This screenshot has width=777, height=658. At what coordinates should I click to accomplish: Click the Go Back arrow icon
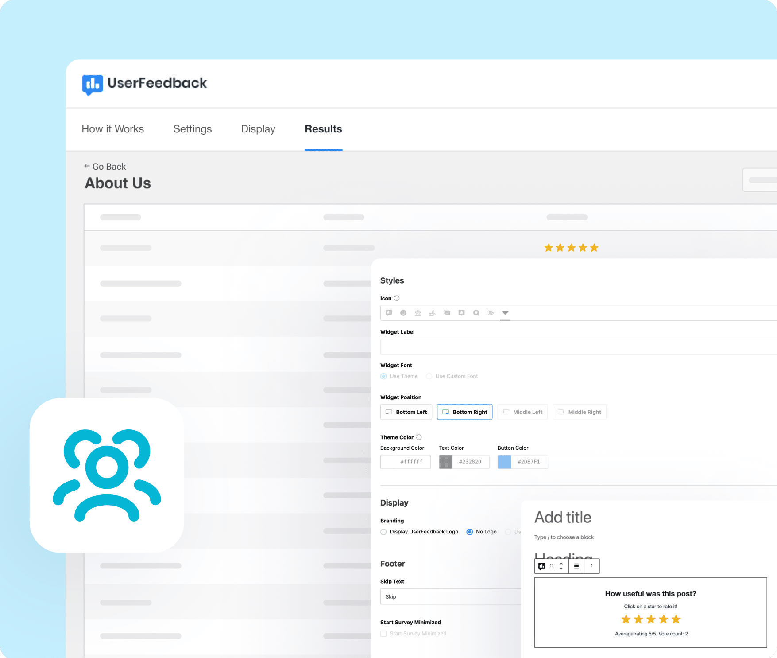(87, 166)
